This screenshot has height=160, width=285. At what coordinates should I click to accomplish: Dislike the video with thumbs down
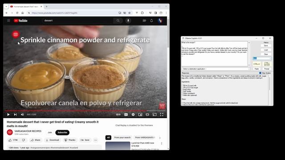point(24,140)
